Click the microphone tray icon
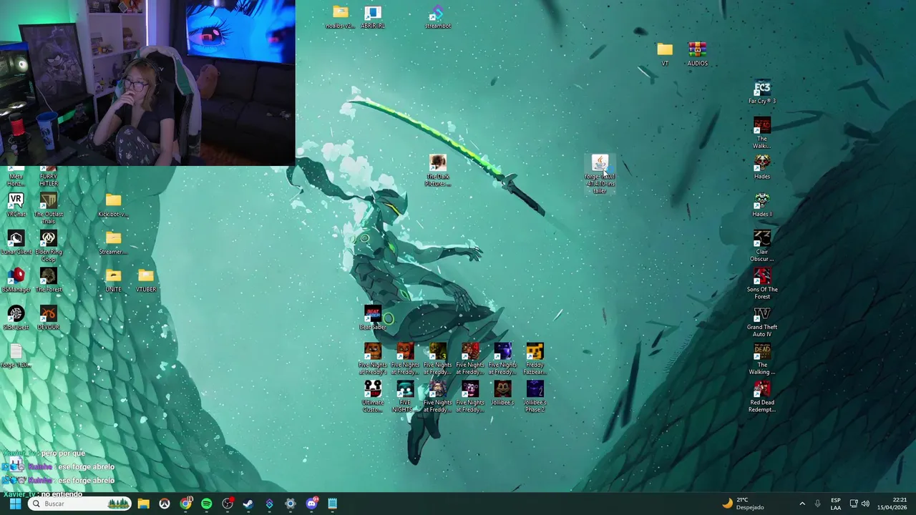 817,504
